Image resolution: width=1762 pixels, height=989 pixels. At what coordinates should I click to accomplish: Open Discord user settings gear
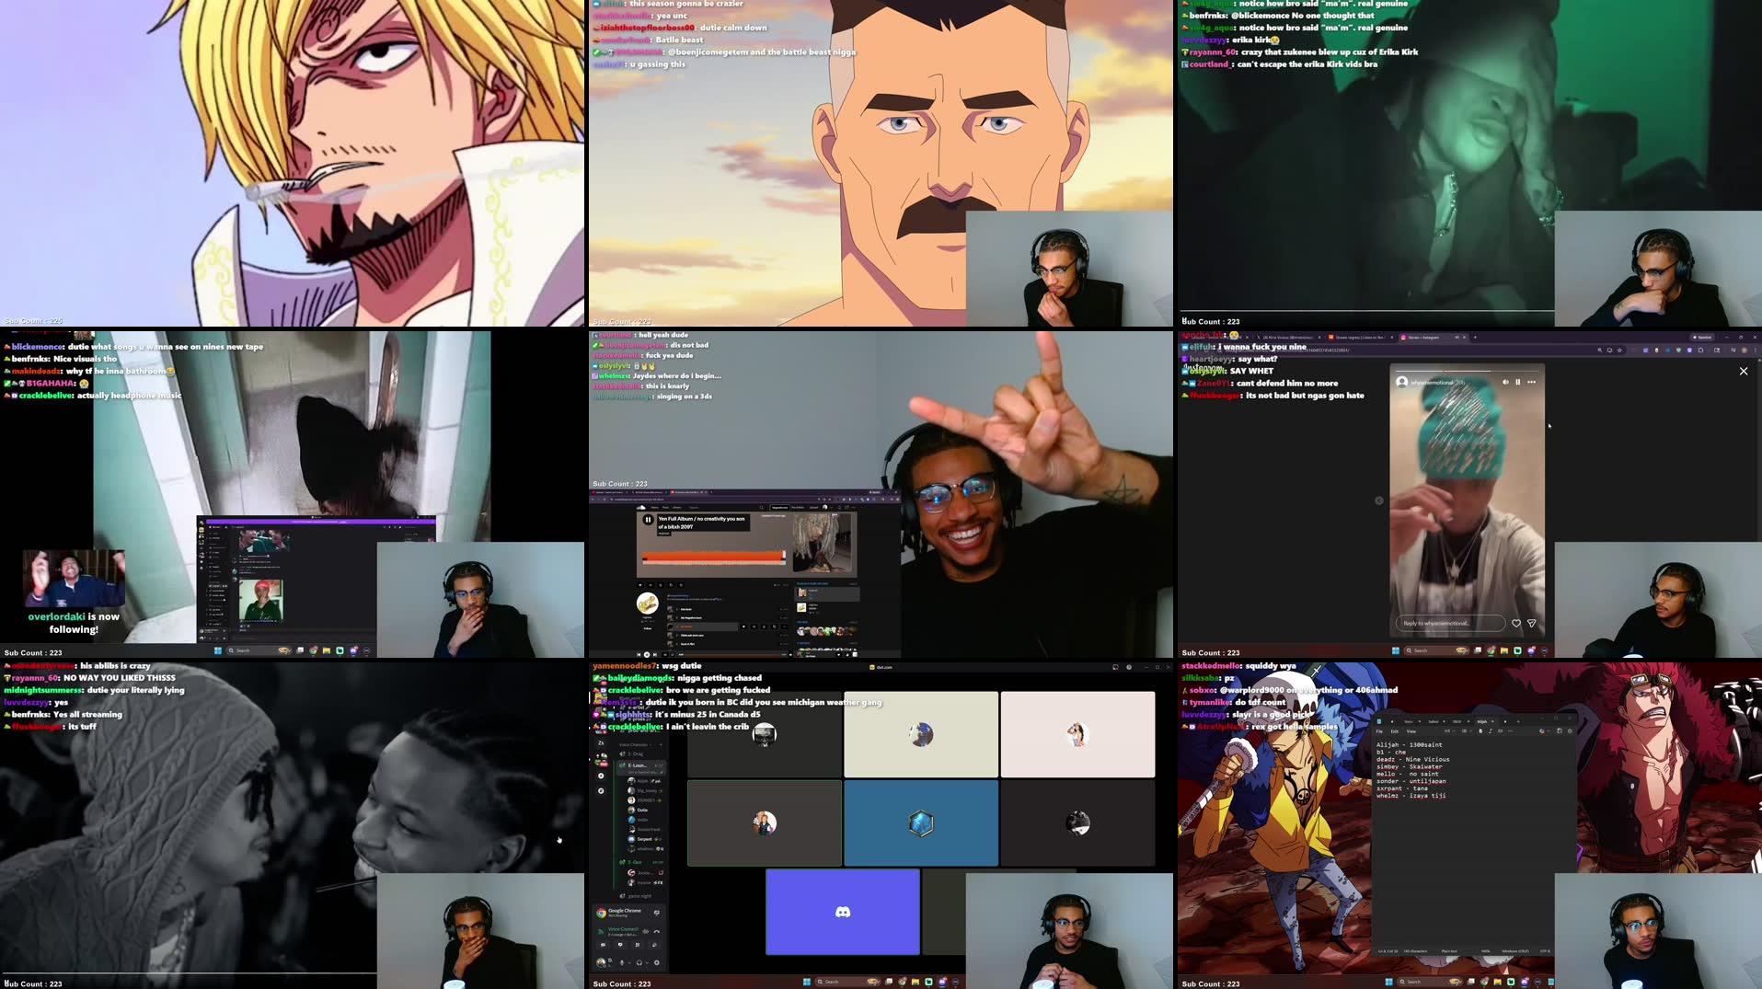coord(656,963)
